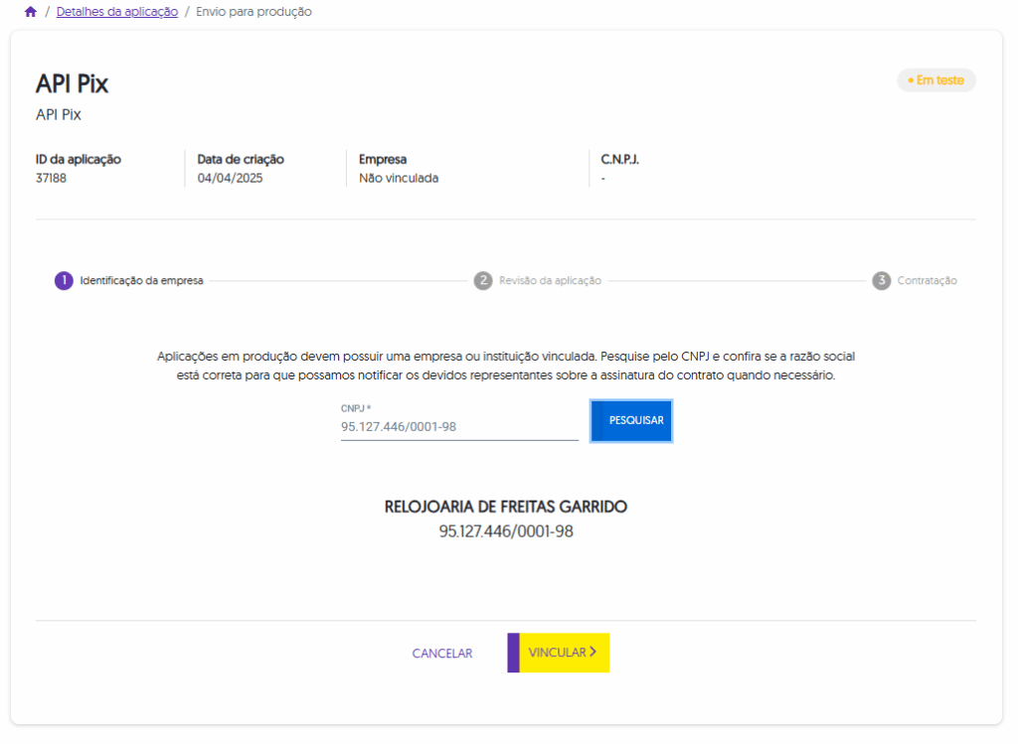Image resolution: width=1018 pixels, height=744 pixels.
Task: Click the Identificação da empresa step label
Action: (x=141, y=281)
